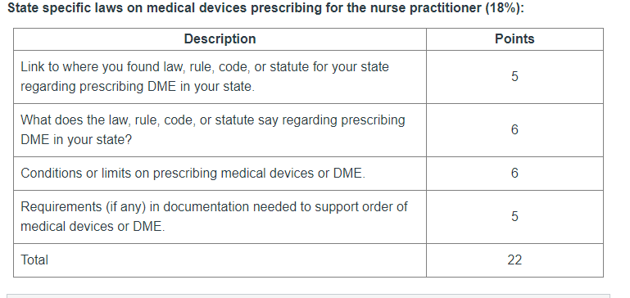This screenshot has height=298, width=630.
Task: Click the points value 5 for Requirements row
Action: point(514,216)
